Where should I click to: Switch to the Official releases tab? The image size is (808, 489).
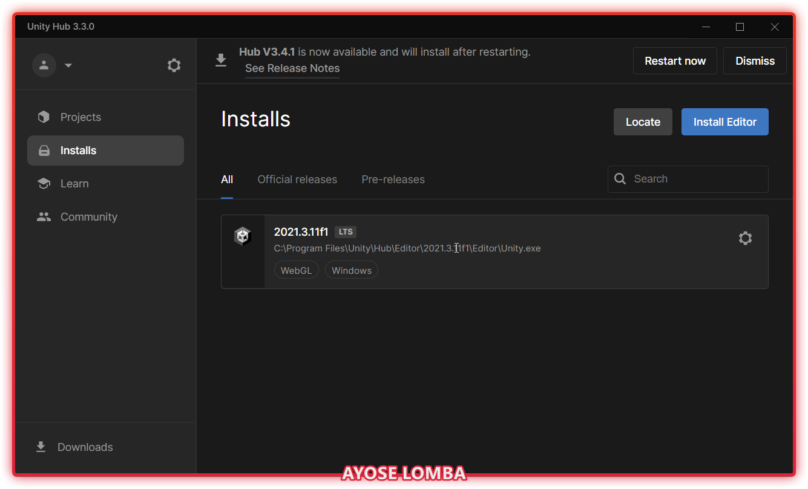pos(297,180)
